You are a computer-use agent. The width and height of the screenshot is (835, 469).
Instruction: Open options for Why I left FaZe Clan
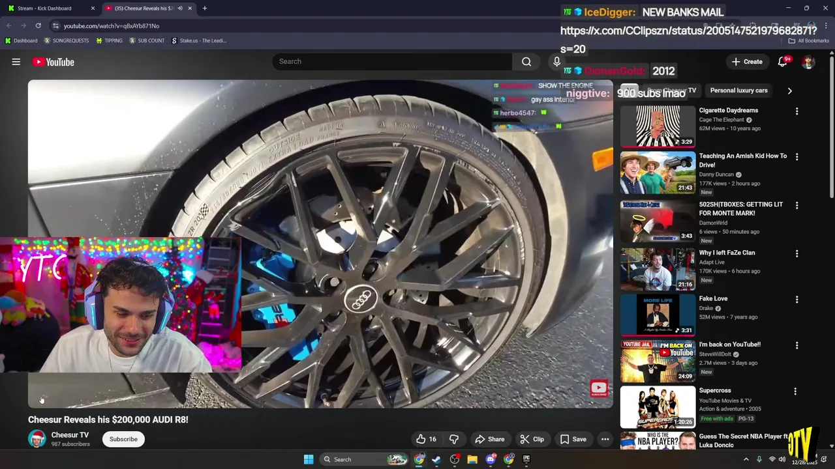point(797,253)
